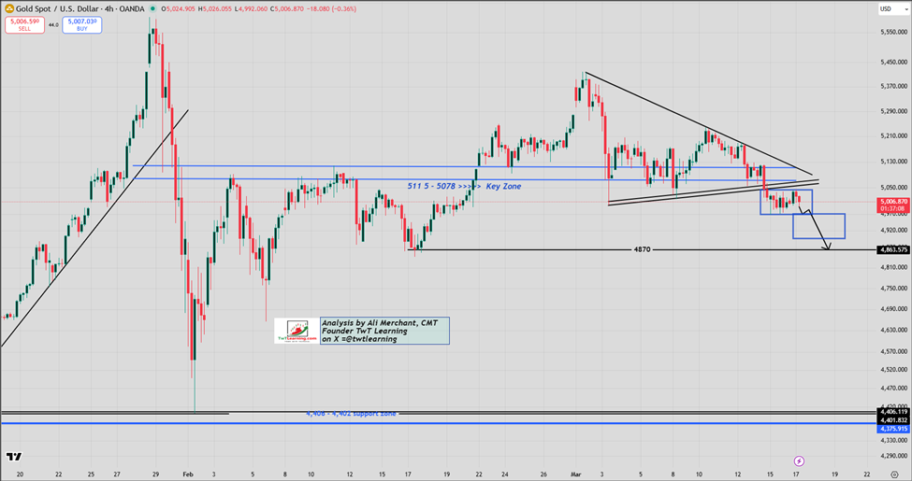Click the change value −18.080 (−0.36%)
Image resolution: width=912 pixels, height=481 pixels.
pyautogui.click(x=331, y=8)
